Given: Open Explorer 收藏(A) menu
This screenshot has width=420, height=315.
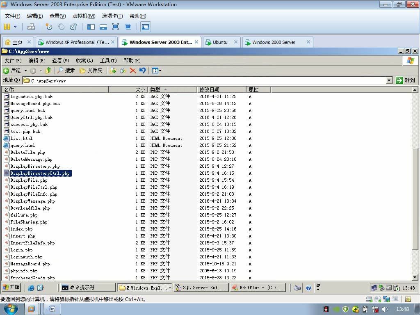Looking at the screenshot, I should (x=84, y=61).
